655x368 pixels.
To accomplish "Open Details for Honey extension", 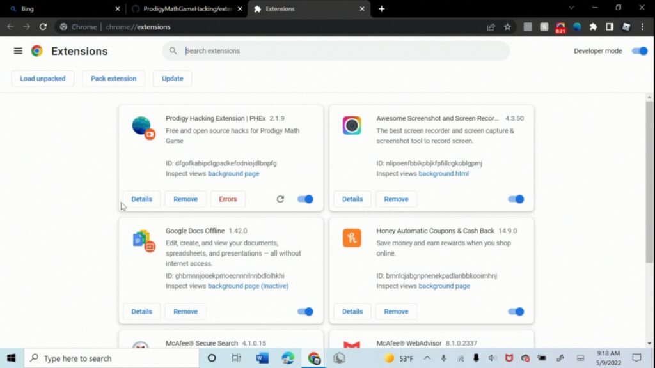I will coord(352,311).
